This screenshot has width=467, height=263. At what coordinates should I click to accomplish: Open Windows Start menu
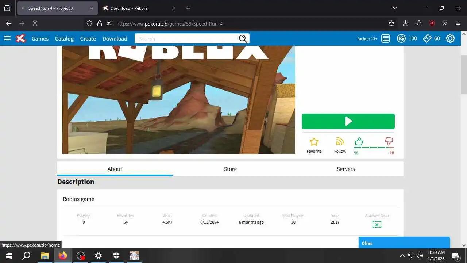(x=9, y=256)
